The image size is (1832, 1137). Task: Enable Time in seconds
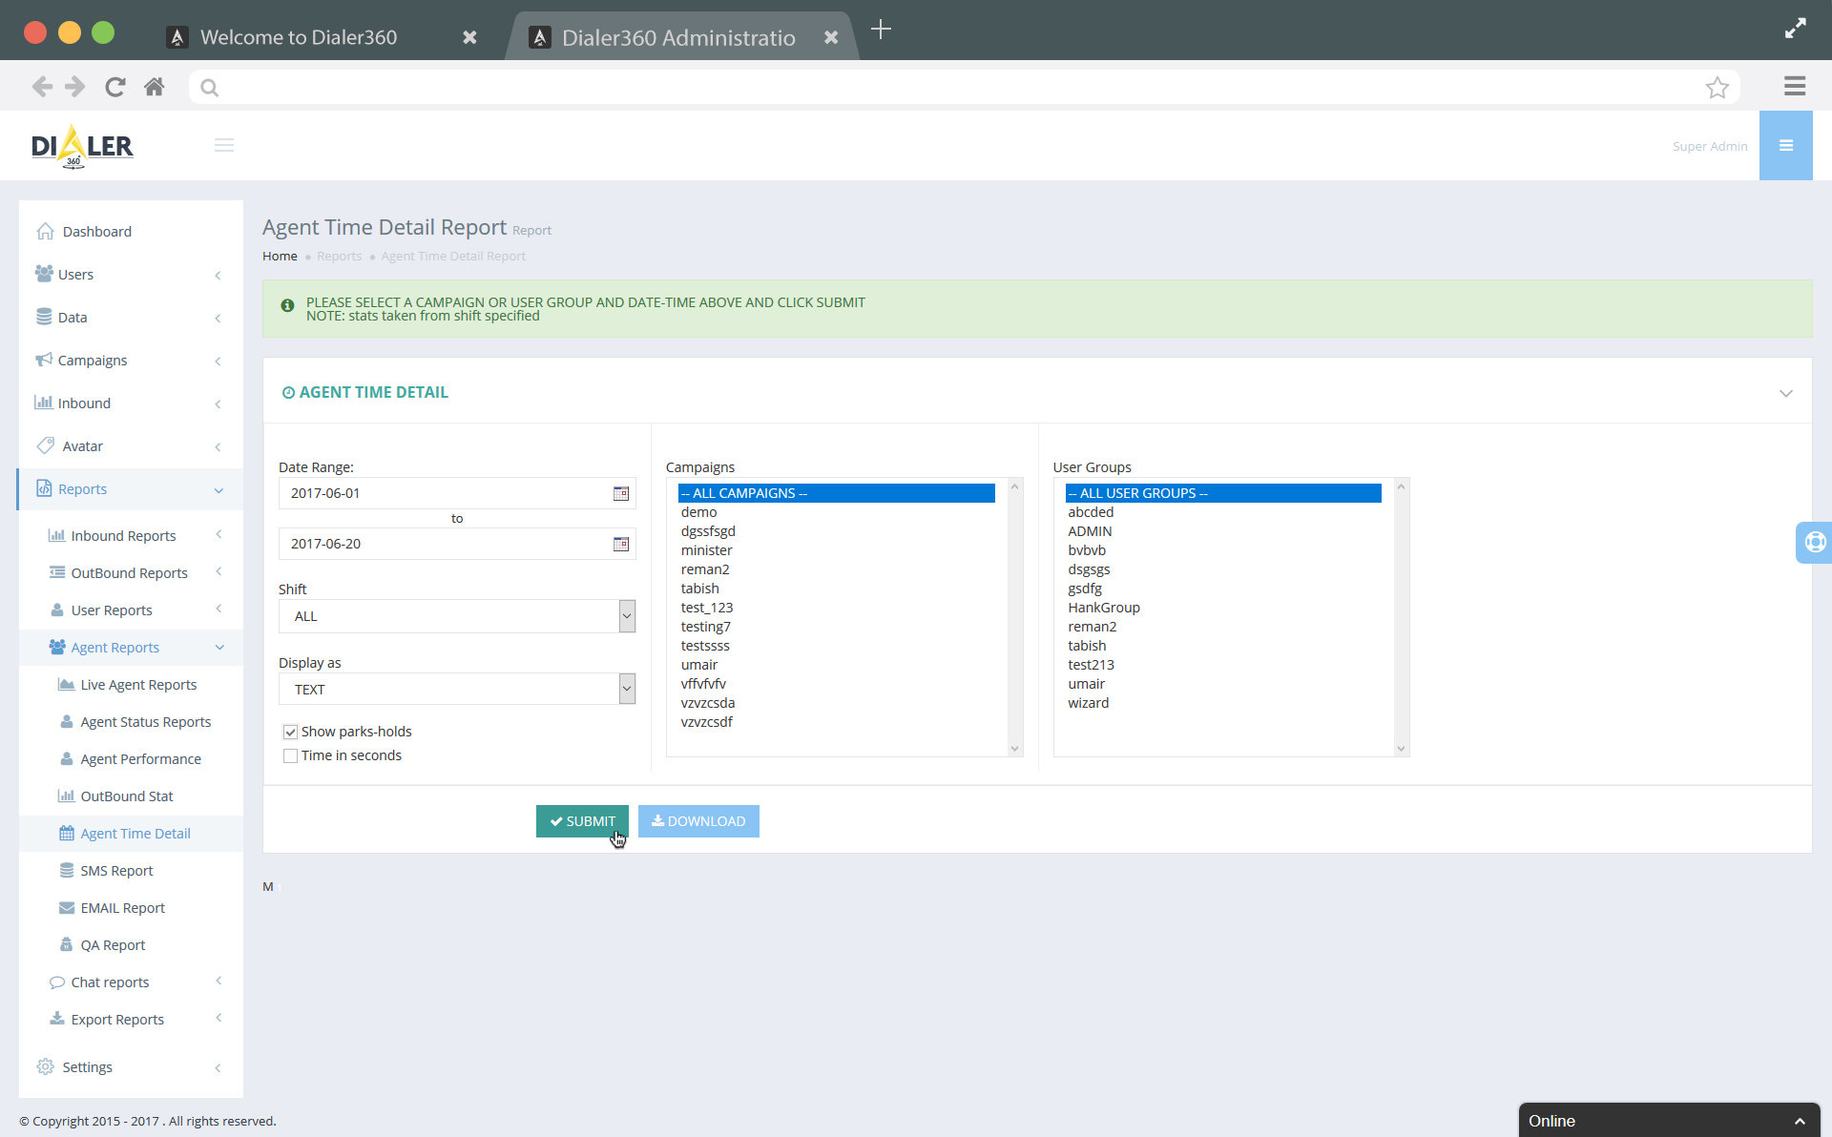(x=290, y=755)
